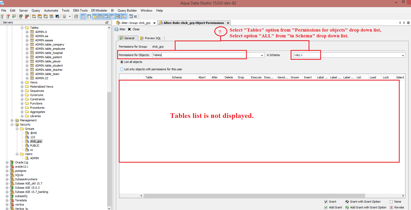Click the yellow database cylinder toggle icon

95,16
